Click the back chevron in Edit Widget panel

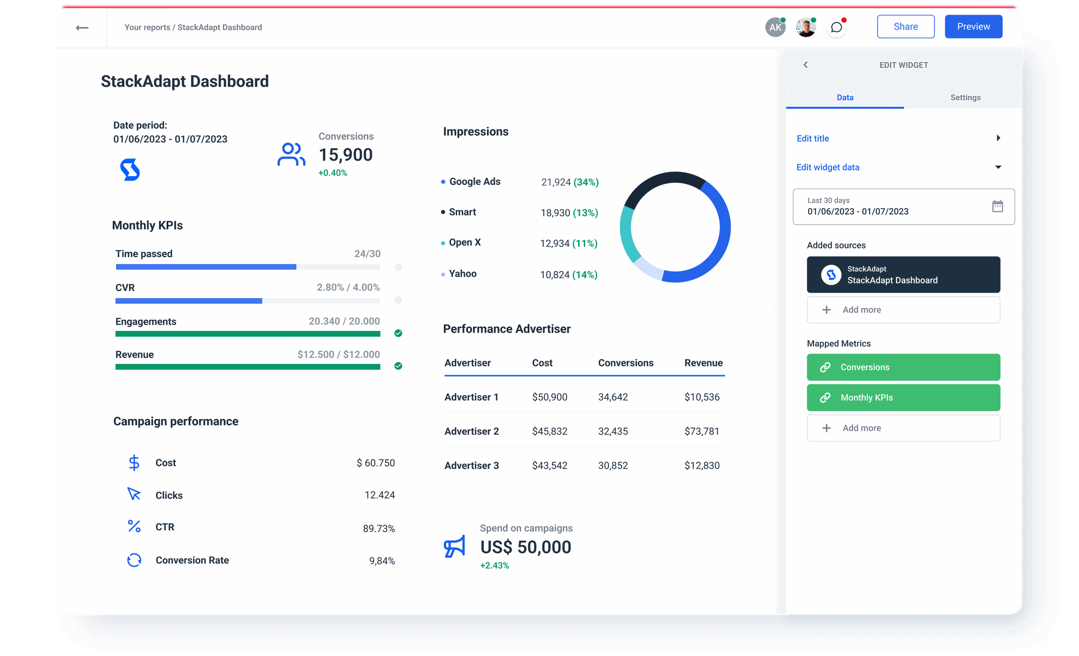[805, 65]
